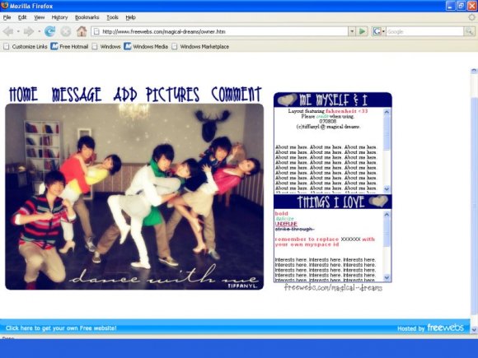Image resolution: width=478 pixels, height=358 pixels.
Task: Click the COMMENT link
Action: 237,95
